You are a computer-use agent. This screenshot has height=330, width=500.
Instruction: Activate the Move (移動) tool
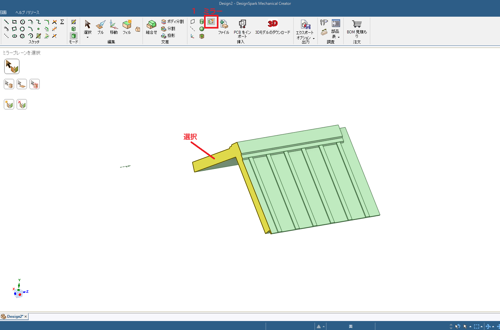(x=114, y=27)
